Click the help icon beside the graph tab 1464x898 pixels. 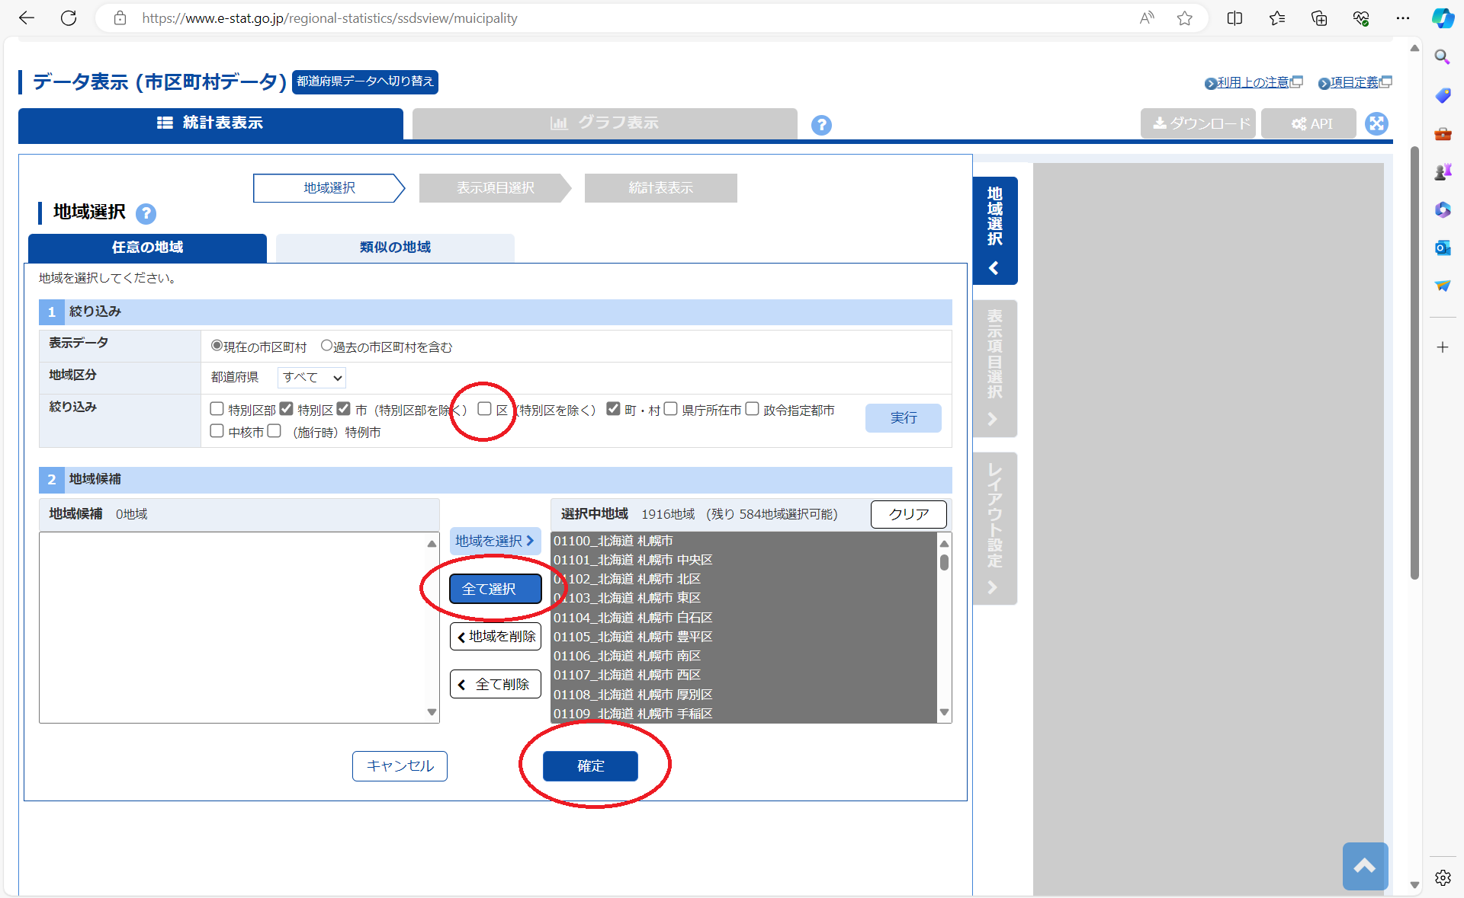click(821, 125)
